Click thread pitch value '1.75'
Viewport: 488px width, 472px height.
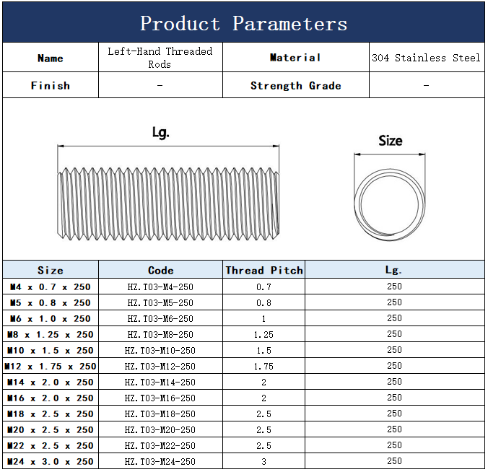pos(263,366)
